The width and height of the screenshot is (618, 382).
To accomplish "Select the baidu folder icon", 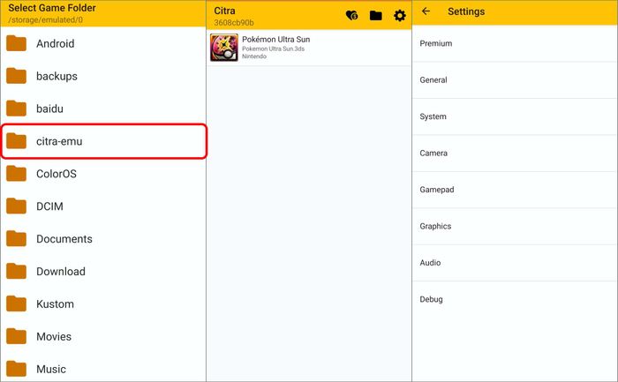I will click(x=17, y=109).
